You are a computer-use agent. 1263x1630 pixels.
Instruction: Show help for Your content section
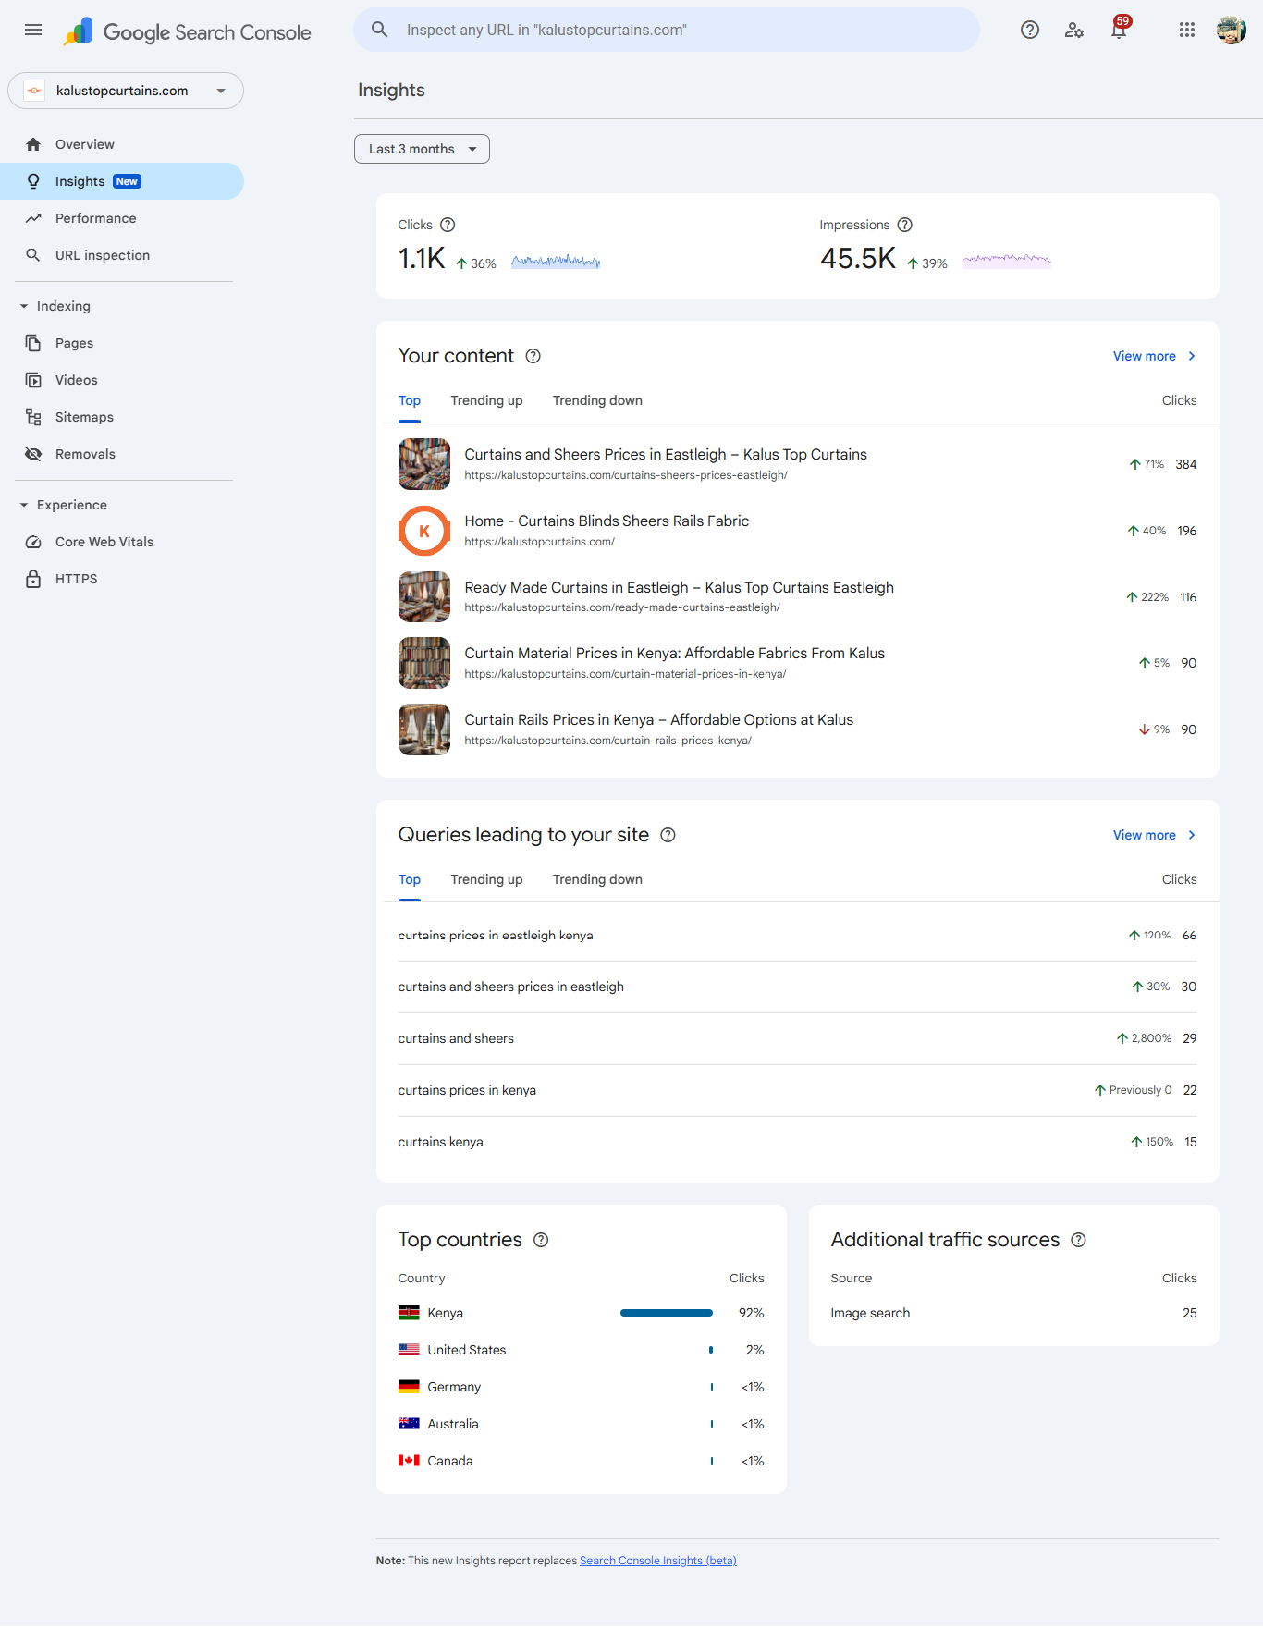click(533, 356)
